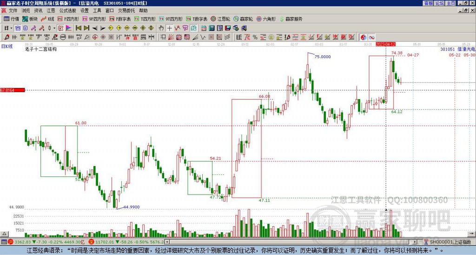The height and width of the screenshot is (255, 476).
Task: Toggle the blue infinity loop icon
Action: pyautogui.click(x=371, y=37)
